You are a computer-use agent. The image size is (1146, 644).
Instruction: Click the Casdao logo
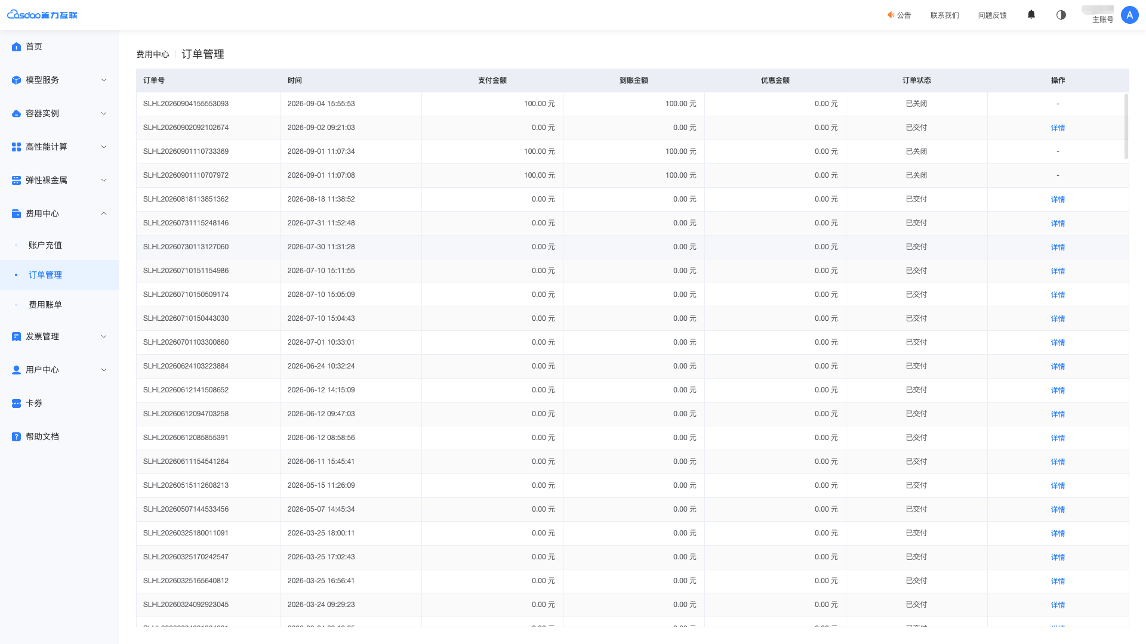point(42,15)
